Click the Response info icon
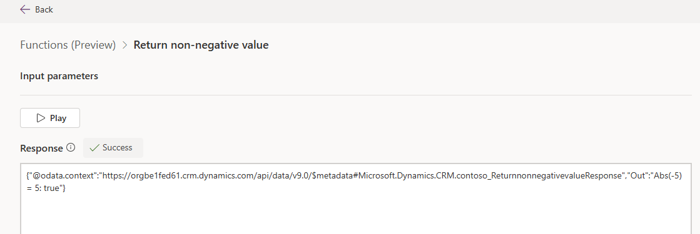This screenshot has width=700, height=234. tap(71, 147)
